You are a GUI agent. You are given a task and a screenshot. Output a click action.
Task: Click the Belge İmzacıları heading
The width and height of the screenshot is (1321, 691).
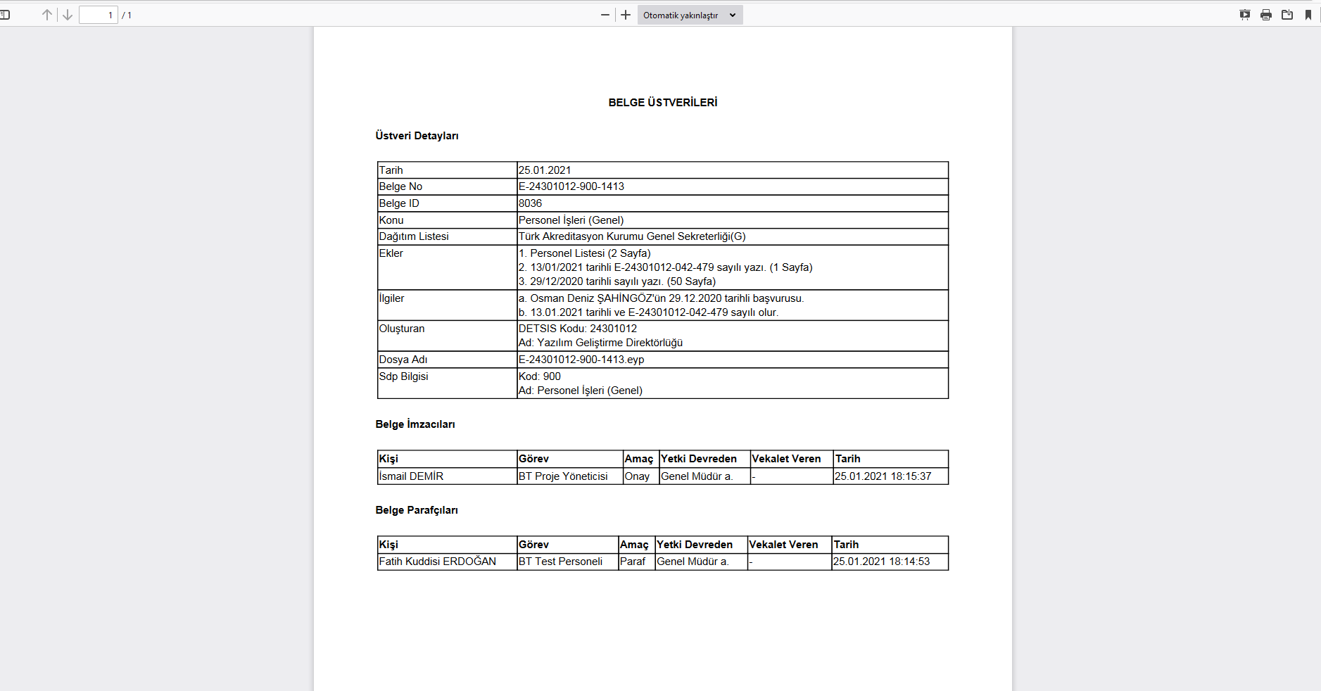(x=415, y=424)
